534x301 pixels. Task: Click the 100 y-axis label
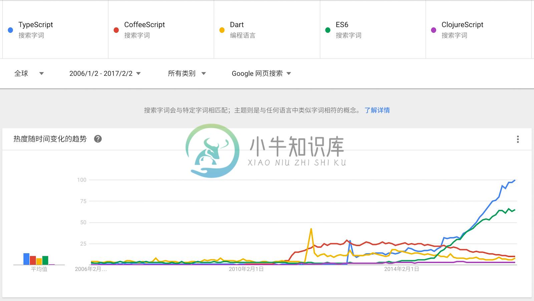coord(82,180)
